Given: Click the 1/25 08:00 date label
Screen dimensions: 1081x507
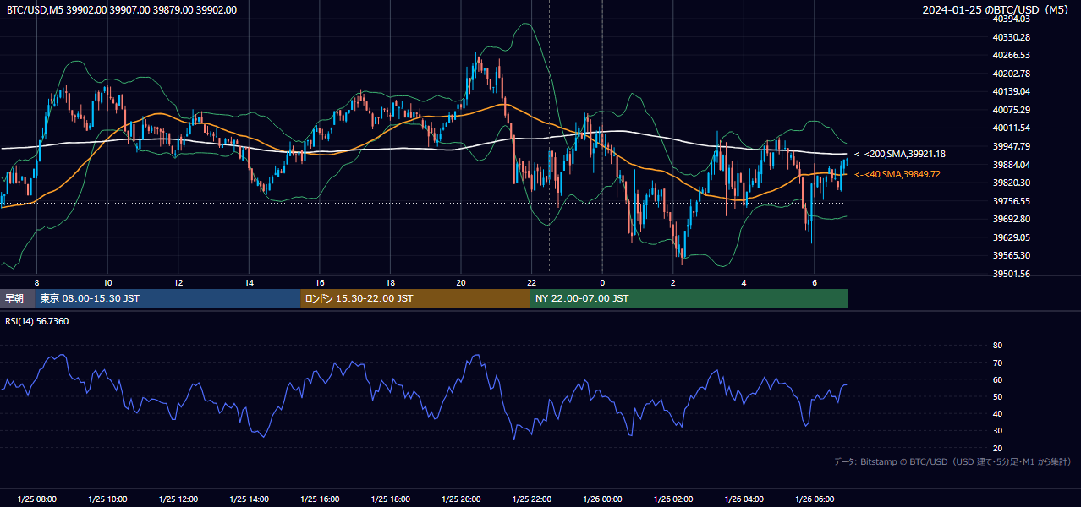Looking at the screenshot, I should coord(36,499).
